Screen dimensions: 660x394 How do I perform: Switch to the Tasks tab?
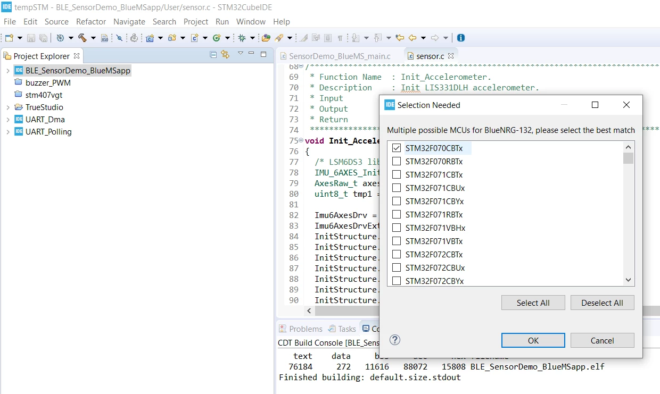(342, 329)
